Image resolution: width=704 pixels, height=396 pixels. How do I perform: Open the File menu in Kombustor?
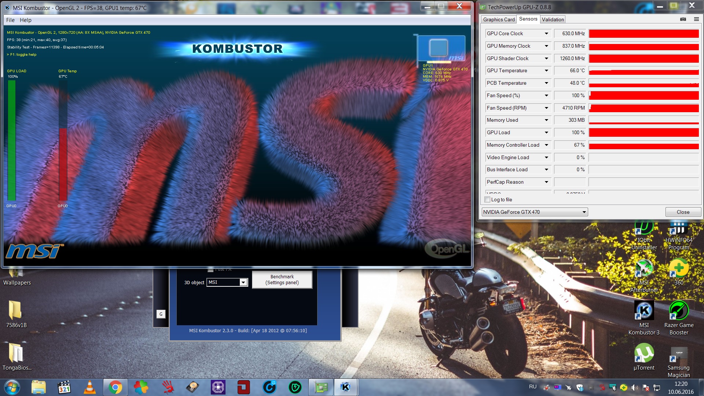click(10, 20)
